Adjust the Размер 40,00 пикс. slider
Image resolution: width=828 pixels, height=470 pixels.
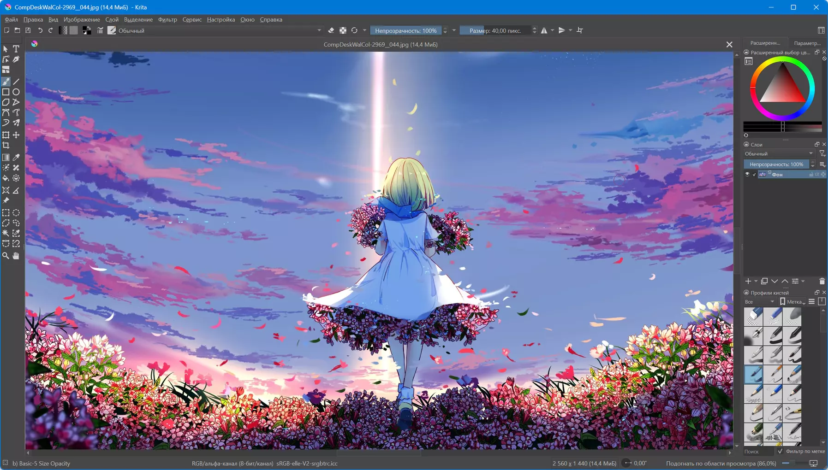(495, 30)
